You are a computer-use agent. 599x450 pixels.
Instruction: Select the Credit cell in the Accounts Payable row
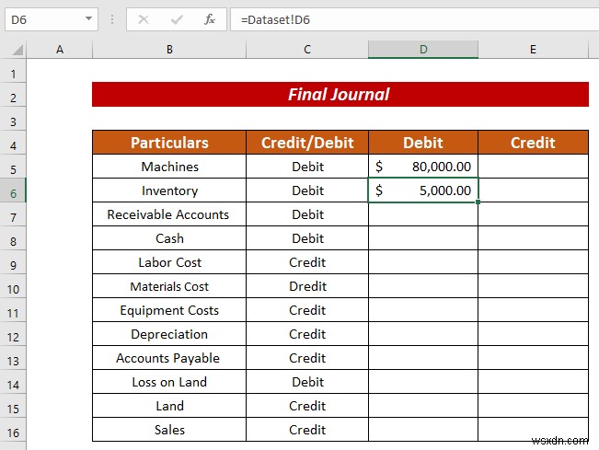(307, 358)
